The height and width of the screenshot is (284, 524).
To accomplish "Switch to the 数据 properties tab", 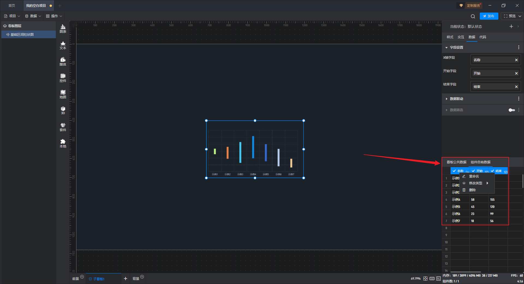I will (x=472, y=37).
